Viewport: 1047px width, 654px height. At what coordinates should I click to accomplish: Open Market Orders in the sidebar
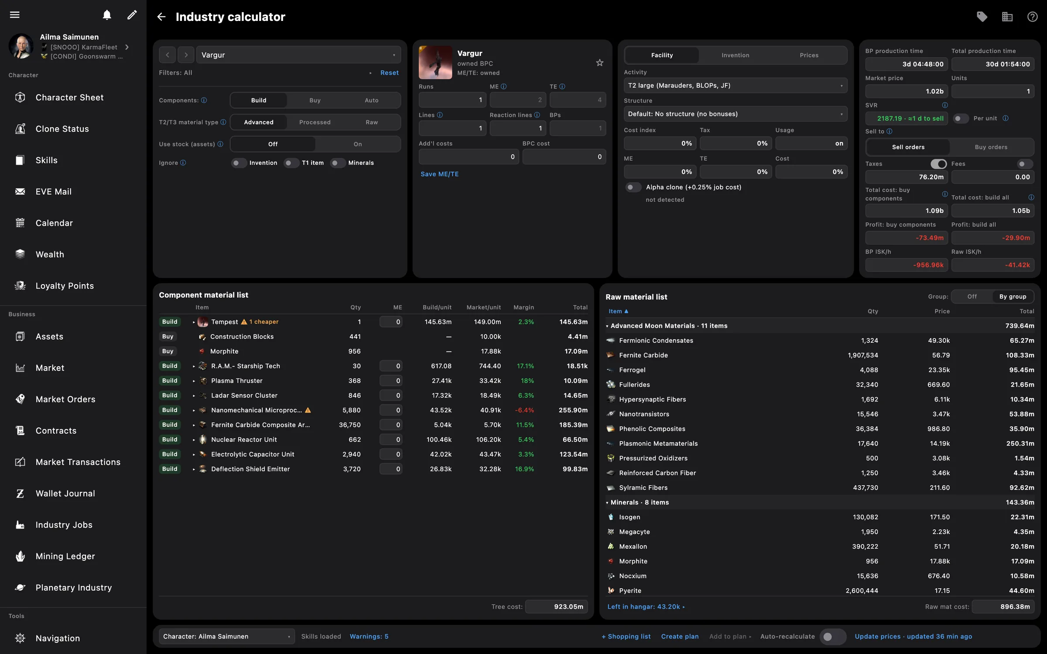tap(73, 399)
